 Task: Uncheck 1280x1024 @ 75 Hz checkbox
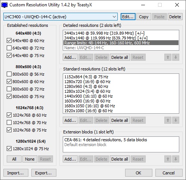click(x=9, y=149)
